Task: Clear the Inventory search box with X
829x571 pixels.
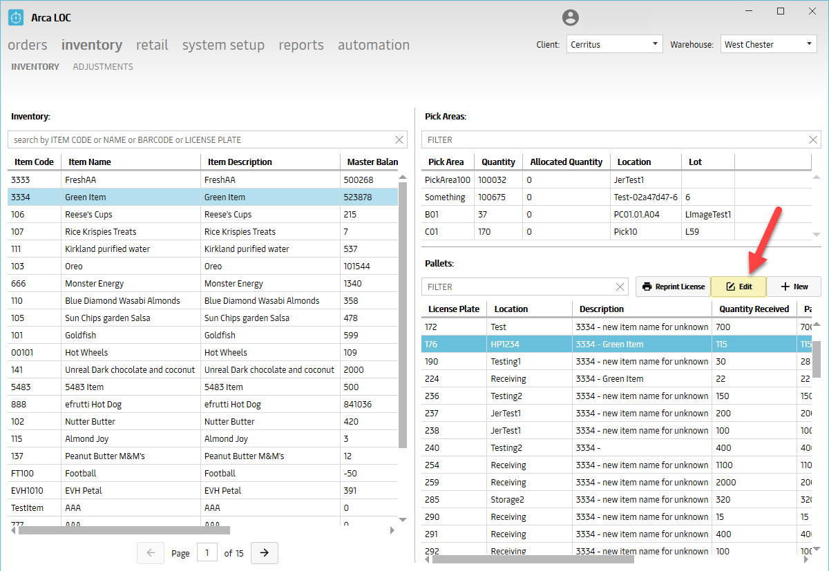Action: [x=399, y=139]
